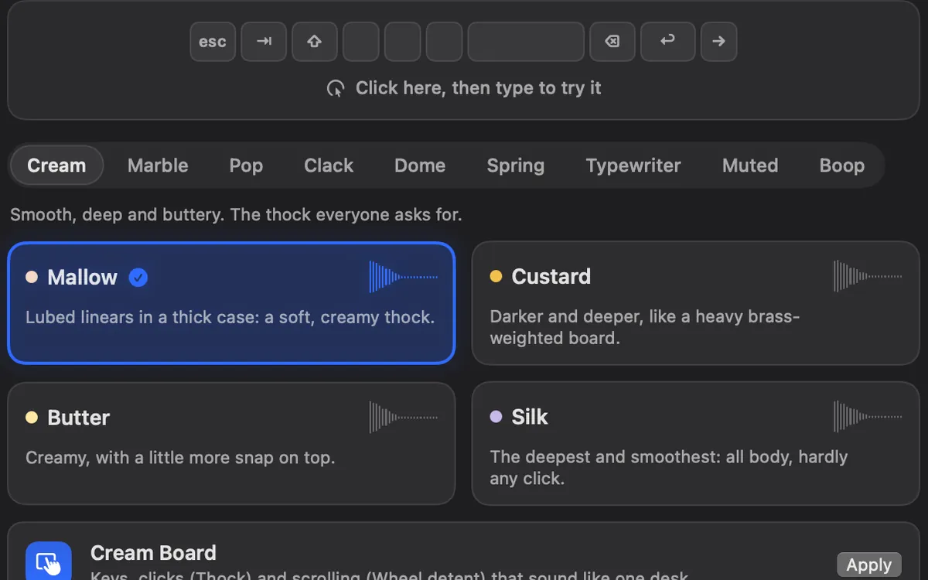Screen dimensions: 928x580
Task: Click the first blank key after shift
Action: click(361, 42)
